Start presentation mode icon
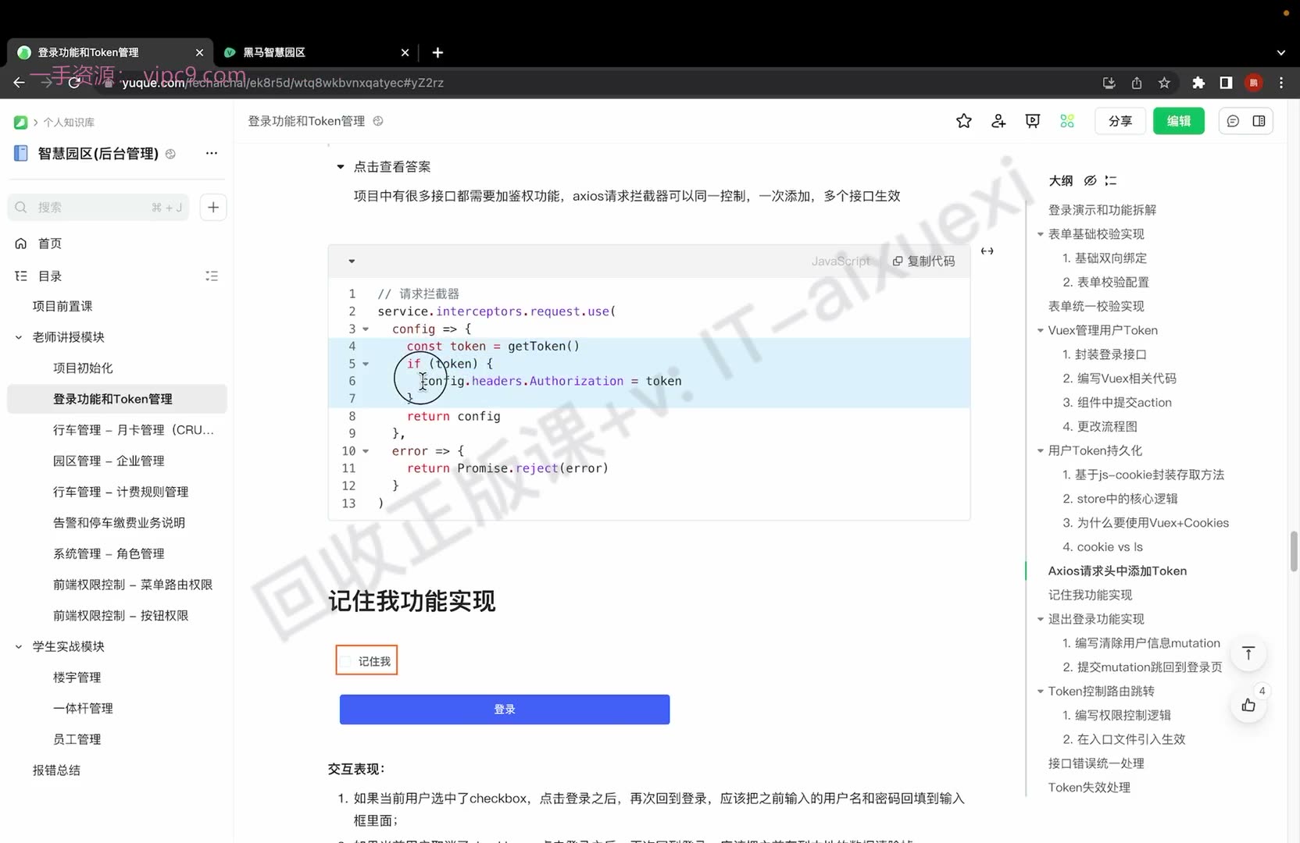The height and width of the screenshot is (843, 1300). [x=1033, y=121]
